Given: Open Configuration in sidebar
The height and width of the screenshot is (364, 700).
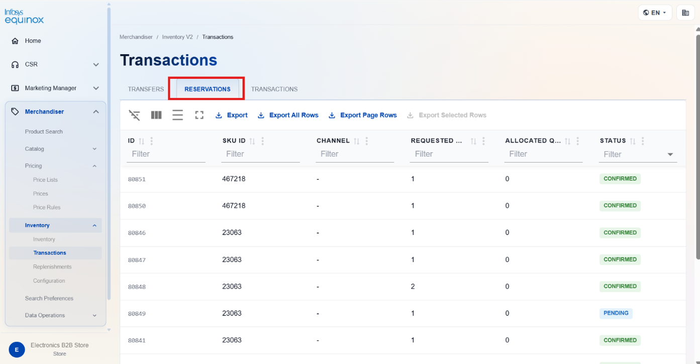Looking at the screenshot, I should tap(49, 281).
